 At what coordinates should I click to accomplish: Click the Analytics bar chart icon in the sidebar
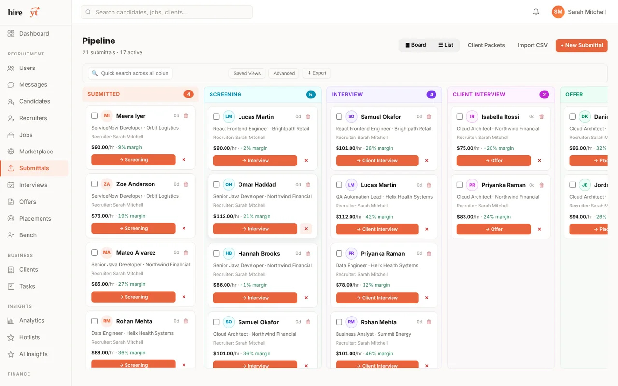tap(11, 320)
